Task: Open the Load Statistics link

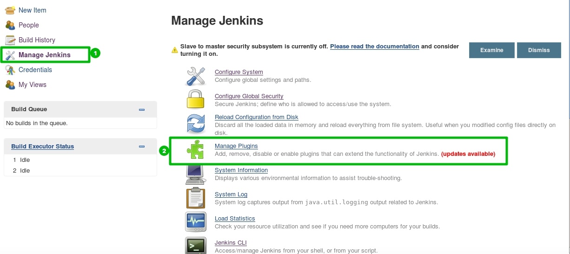Action: (x=235, y=219)
